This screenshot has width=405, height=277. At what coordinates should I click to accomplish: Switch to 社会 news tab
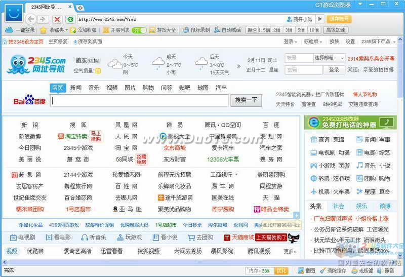pos(339,206)
